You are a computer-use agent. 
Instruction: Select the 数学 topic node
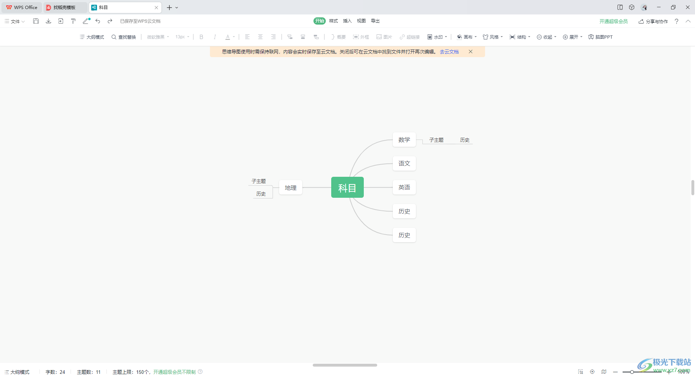click(x=404, y=140)
